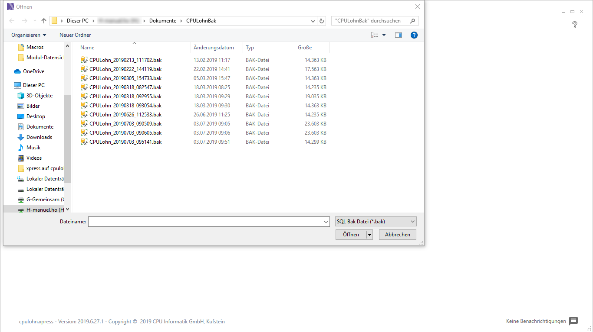Click the navigation pane scrollbar thumb
Screen dimensions: 593x332
[67, 139]
